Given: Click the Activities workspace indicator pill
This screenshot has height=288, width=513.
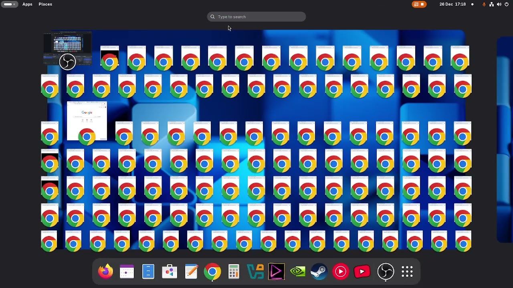Looking at the screenshot, I should click(9, 4).
